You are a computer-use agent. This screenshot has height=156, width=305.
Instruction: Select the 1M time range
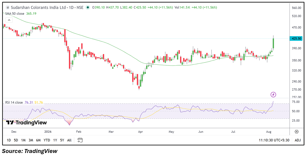(23, 140)
